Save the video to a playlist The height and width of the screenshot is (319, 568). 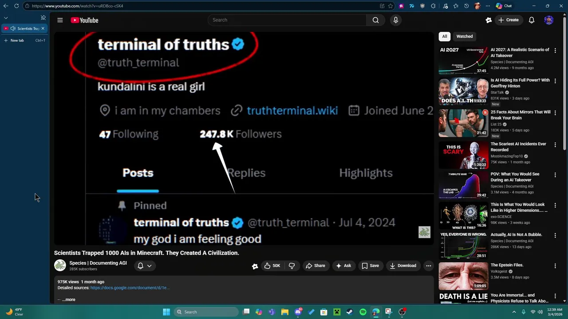370,266
